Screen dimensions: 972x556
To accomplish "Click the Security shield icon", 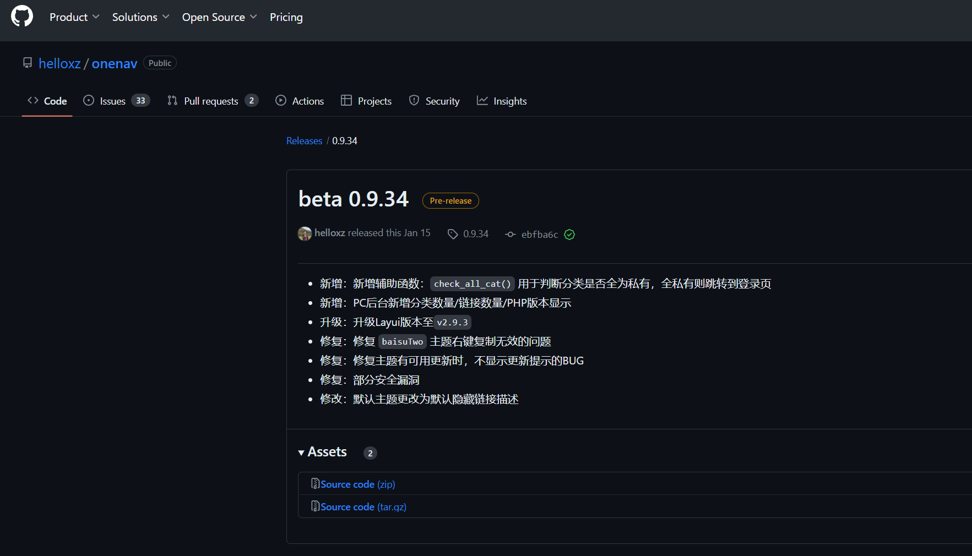I will pyautogui.click(x=414, y=100).
